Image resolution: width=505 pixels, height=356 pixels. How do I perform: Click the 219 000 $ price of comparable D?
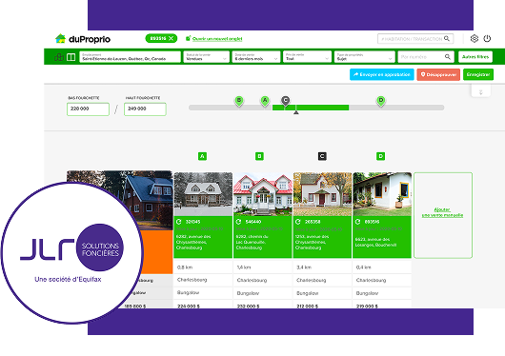[x=367, y=306]
